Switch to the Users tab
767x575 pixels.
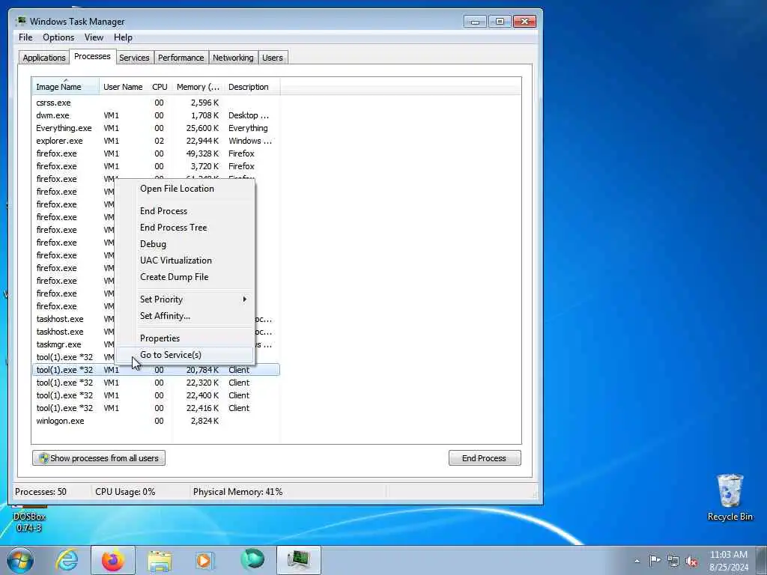[273, 58]
